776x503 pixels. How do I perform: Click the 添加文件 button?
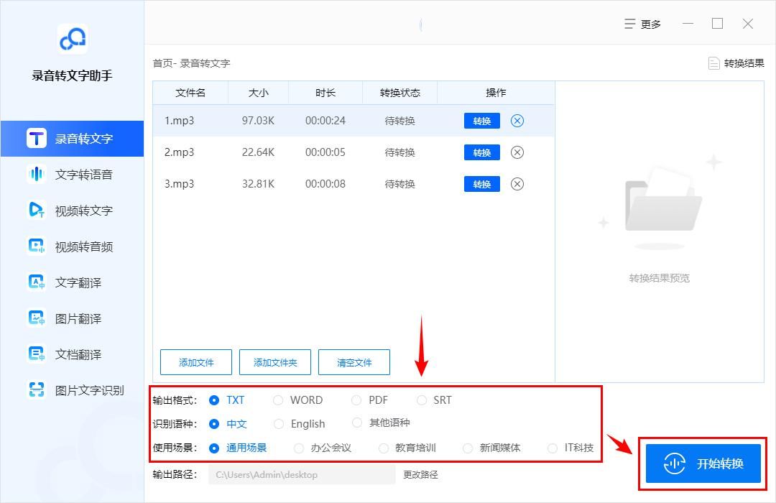[196, 362]
